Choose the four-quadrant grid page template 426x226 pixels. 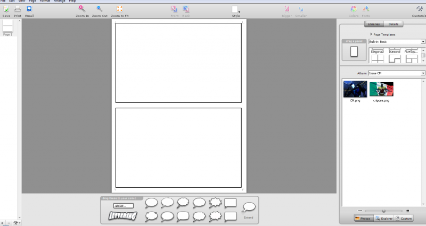[x=378, y=59]
